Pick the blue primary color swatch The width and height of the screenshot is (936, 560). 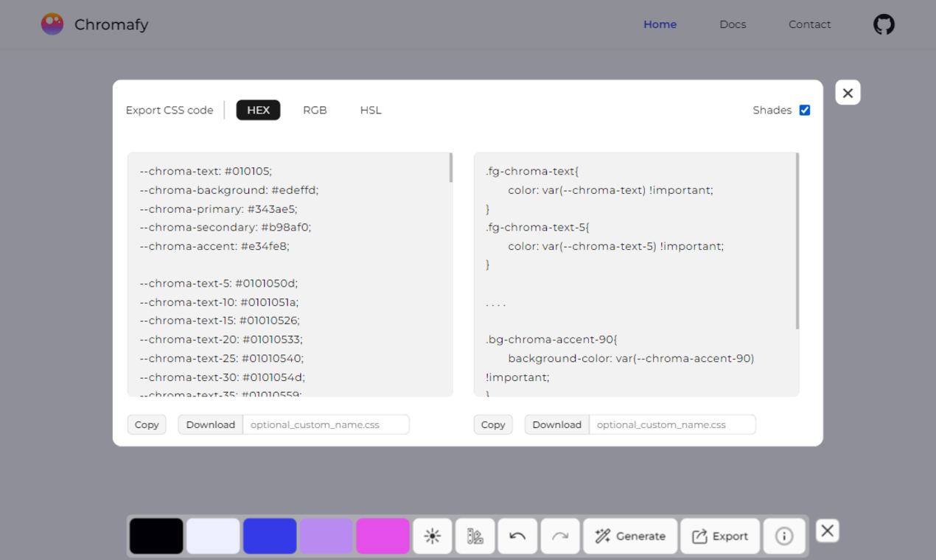click(x=270, y=536)
